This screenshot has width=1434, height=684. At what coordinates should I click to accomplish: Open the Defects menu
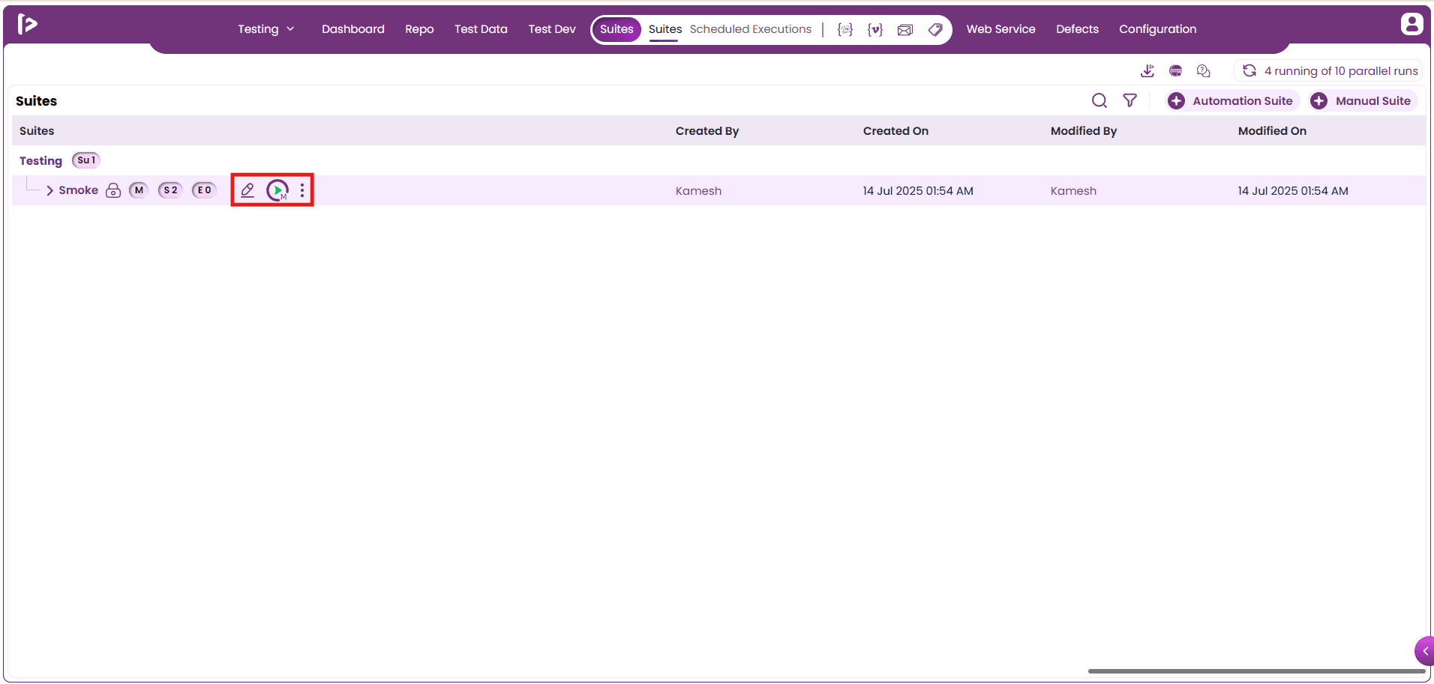1077,29
